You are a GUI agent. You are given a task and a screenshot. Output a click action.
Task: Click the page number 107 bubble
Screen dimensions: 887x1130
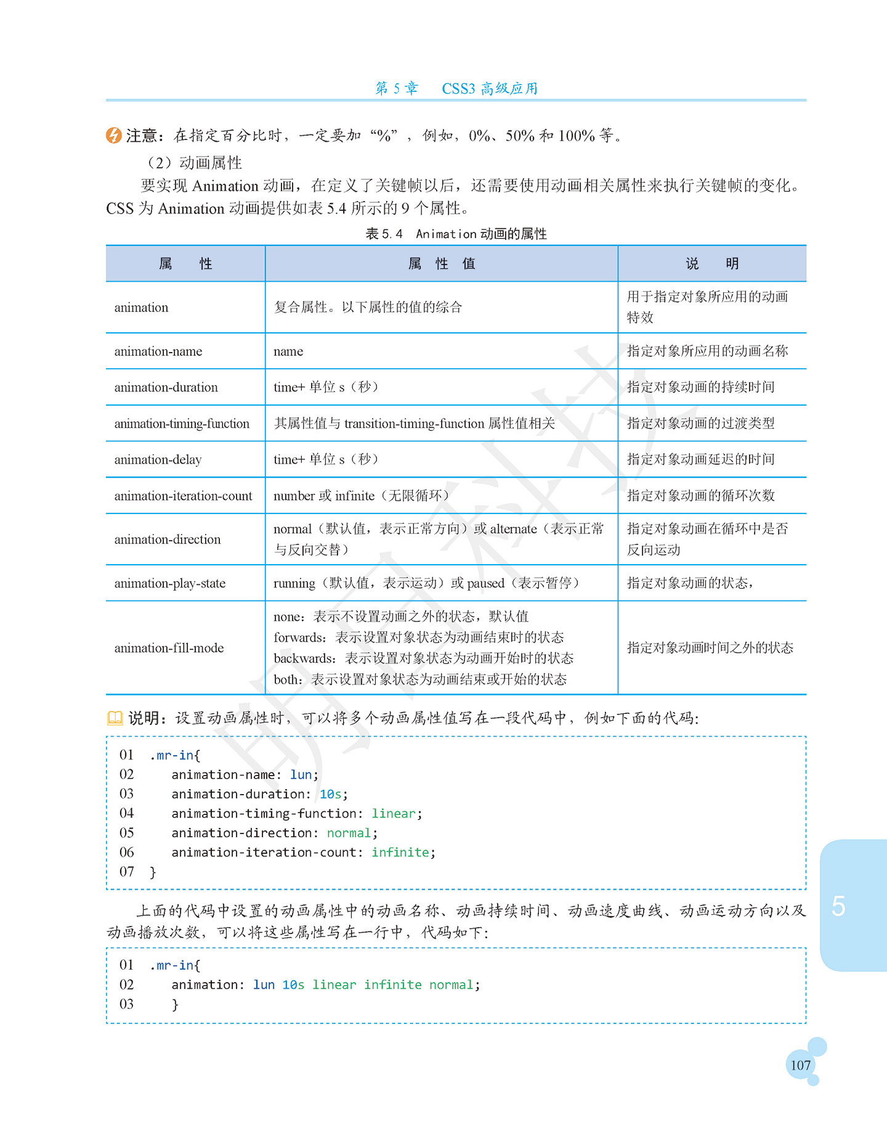(801, 1065)
